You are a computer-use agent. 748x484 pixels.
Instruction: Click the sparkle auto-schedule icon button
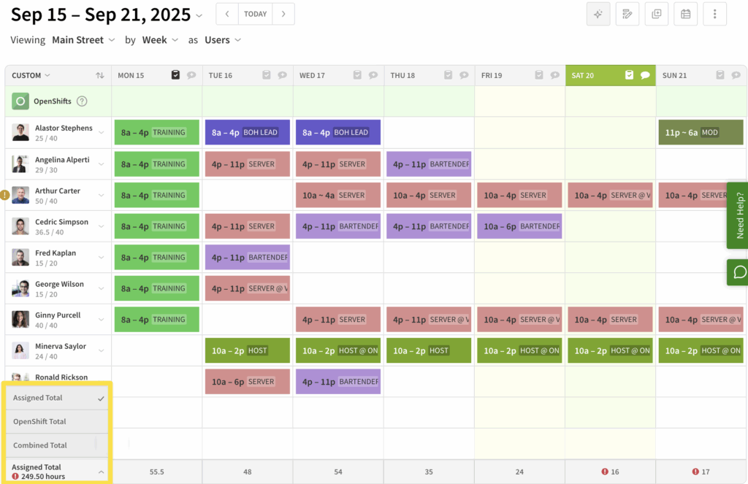click(x=598, y=14)
